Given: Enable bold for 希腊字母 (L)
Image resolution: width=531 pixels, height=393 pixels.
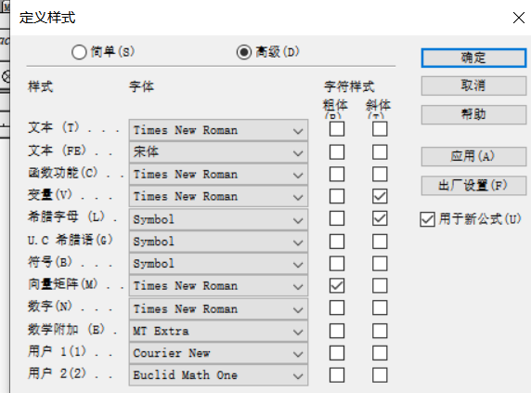Looking at the screenshot, I should tap(337, 218).
